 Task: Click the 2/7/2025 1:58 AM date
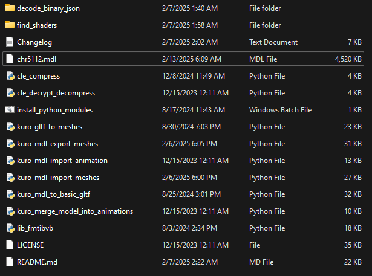tap(190, 25)
